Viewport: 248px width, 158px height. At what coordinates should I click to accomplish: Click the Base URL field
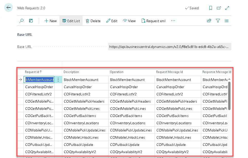coord(170,47)
